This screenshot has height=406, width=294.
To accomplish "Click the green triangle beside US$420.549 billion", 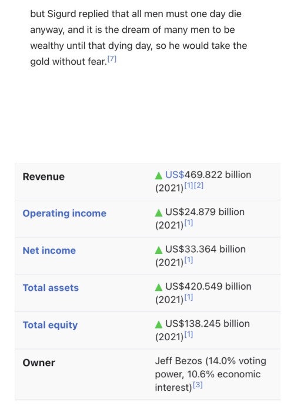I will coord(159,287).
